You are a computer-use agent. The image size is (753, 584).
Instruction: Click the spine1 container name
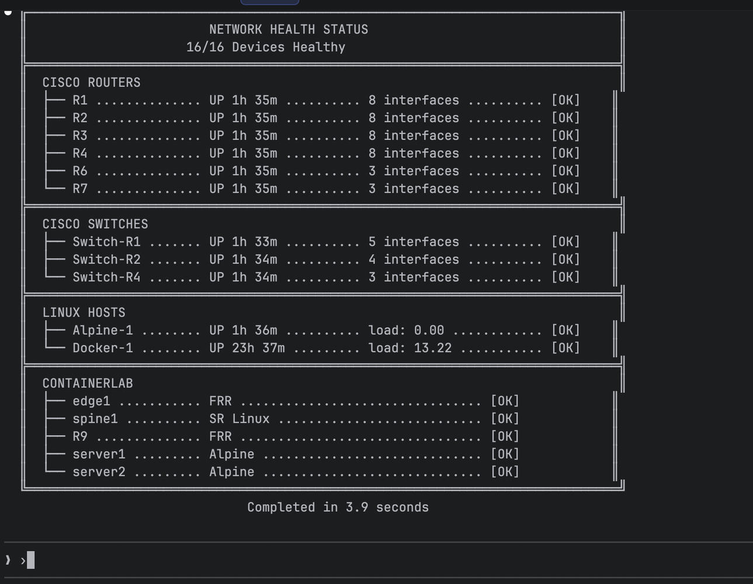click(x=95, y=419)
